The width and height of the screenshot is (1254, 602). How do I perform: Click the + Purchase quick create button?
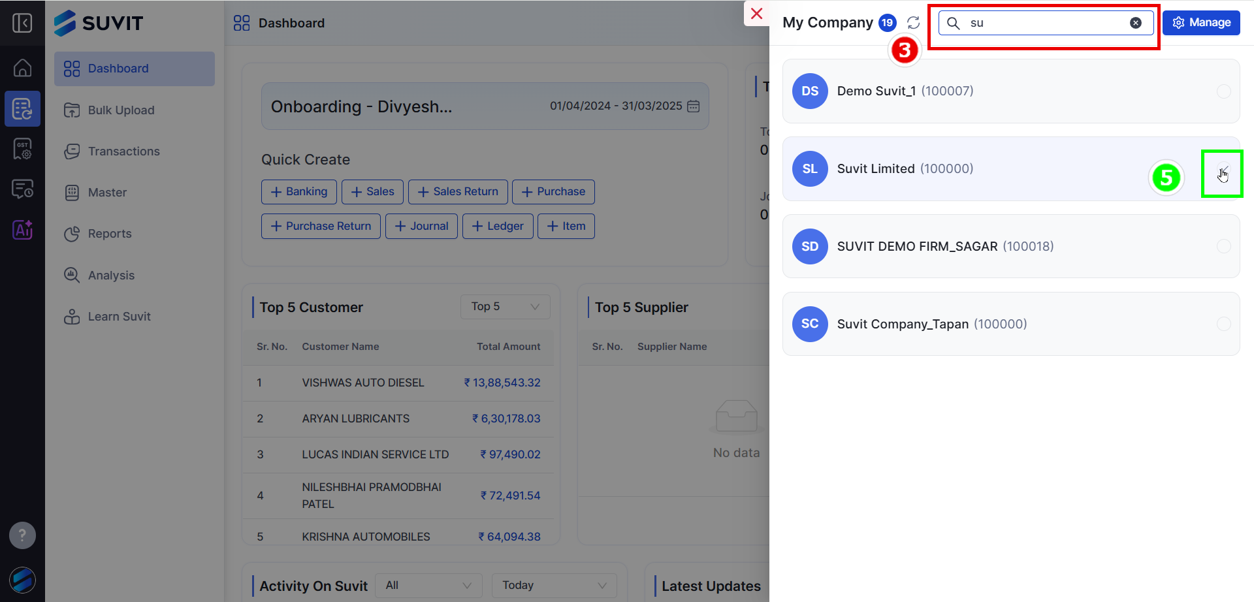pos(553,192)
